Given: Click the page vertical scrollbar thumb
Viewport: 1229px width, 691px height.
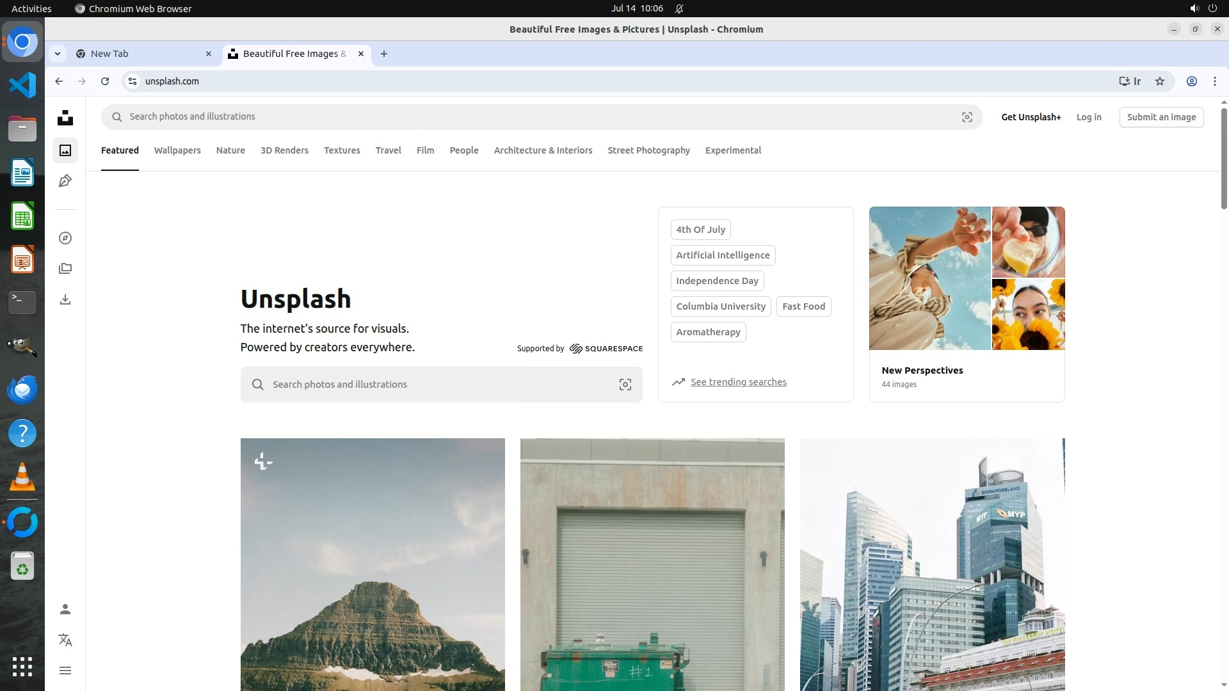Looking at the screenshot, I should 1224,158.
